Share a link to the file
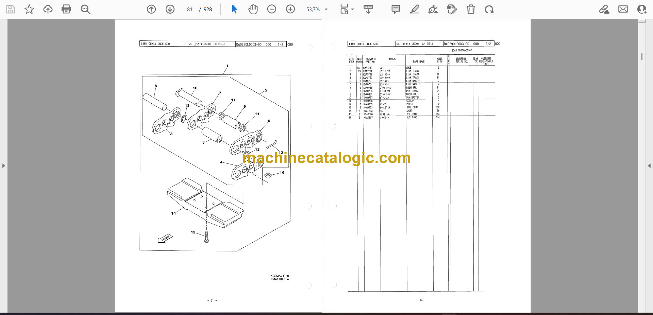 click(604, 9)
